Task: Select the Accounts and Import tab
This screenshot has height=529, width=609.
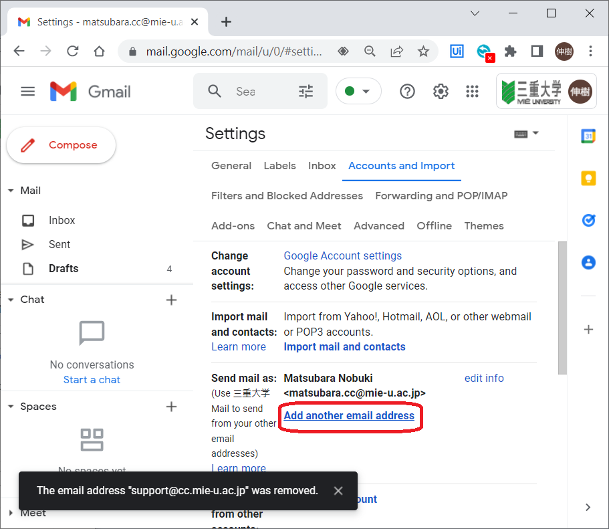Action: coord(401,166)
